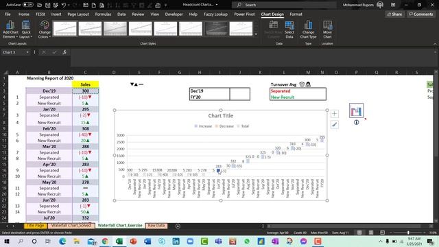Click the Turnover Avg label
439x247 pixels.
[x=283, y=84]
